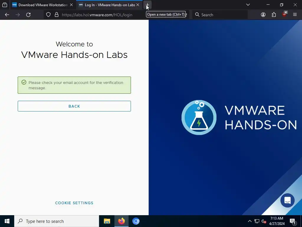Open tracking protection shield icon
The image size is (302, 227).
pyautogui.click(x=48, y=15)
